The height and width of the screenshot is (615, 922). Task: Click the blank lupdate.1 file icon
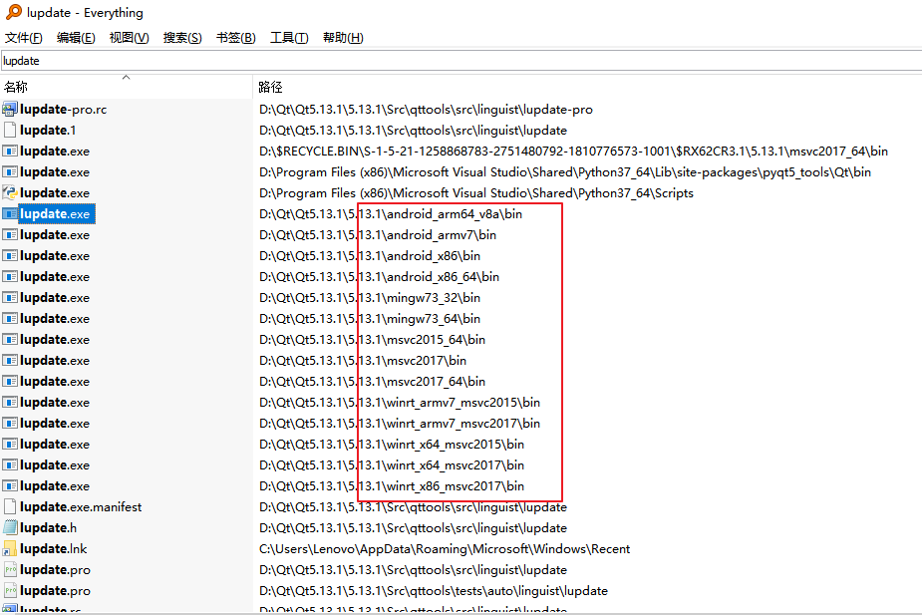12,130
